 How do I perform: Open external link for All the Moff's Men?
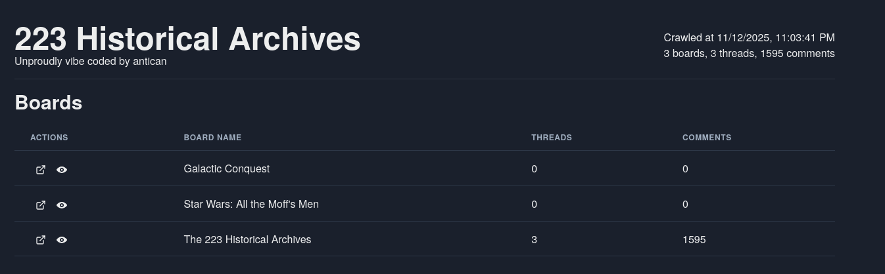coord(41,205)
